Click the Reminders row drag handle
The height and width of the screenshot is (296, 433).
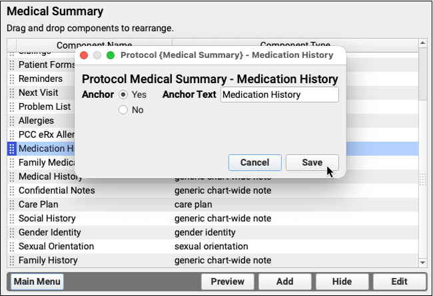coord(12,79)
